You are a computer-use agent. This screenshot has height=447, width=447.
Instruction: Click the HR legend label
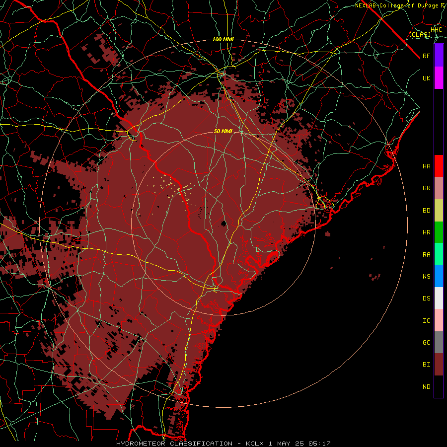[426, 232]
